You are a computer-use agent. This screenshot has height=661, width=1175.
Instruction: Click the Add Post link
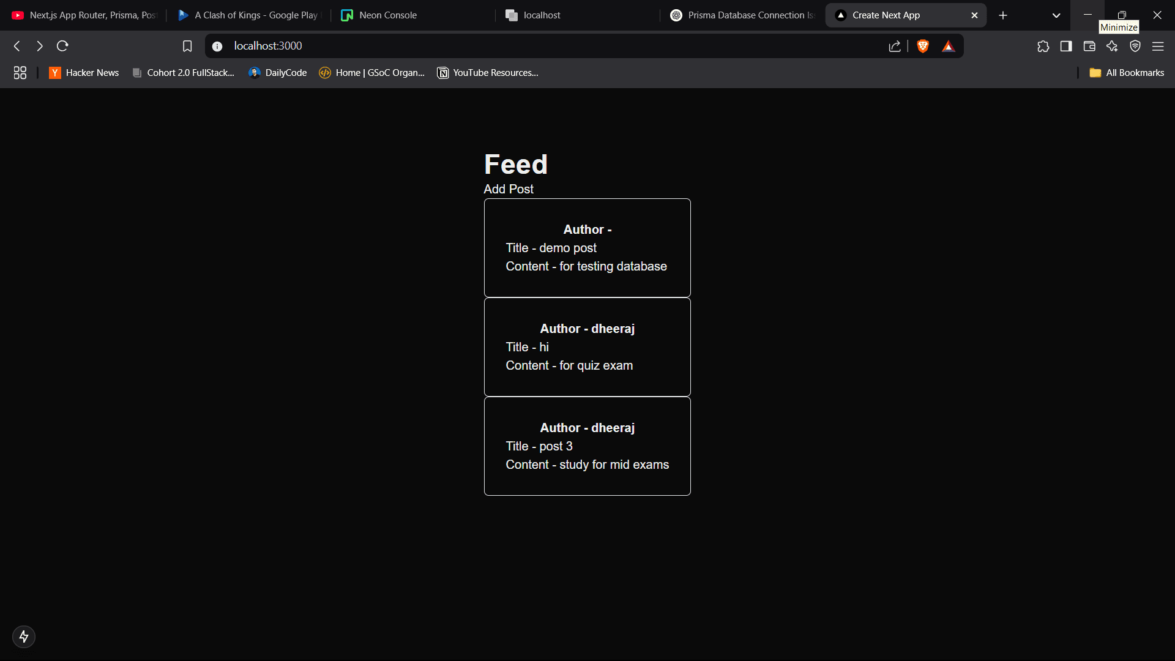[509, 189]
